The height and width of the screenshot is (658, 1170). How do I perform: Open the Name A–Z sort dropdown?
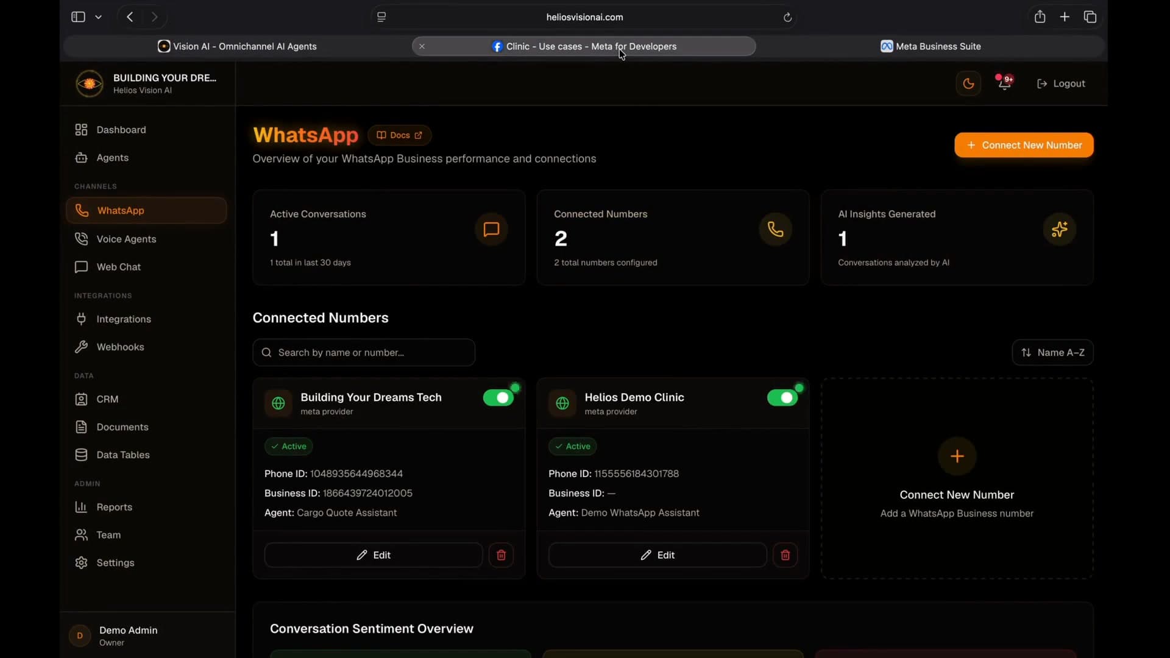[1052, 353]
